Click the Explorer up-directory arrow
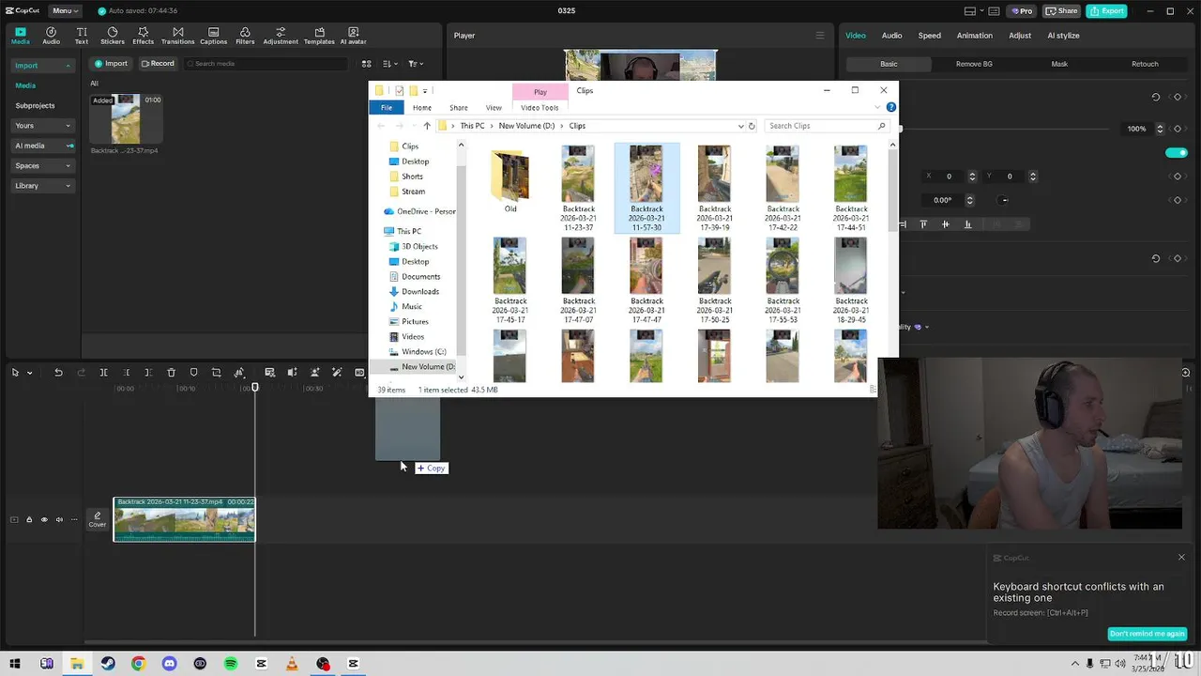Viewport: 1201px width, 676px height. pos(427,126)
